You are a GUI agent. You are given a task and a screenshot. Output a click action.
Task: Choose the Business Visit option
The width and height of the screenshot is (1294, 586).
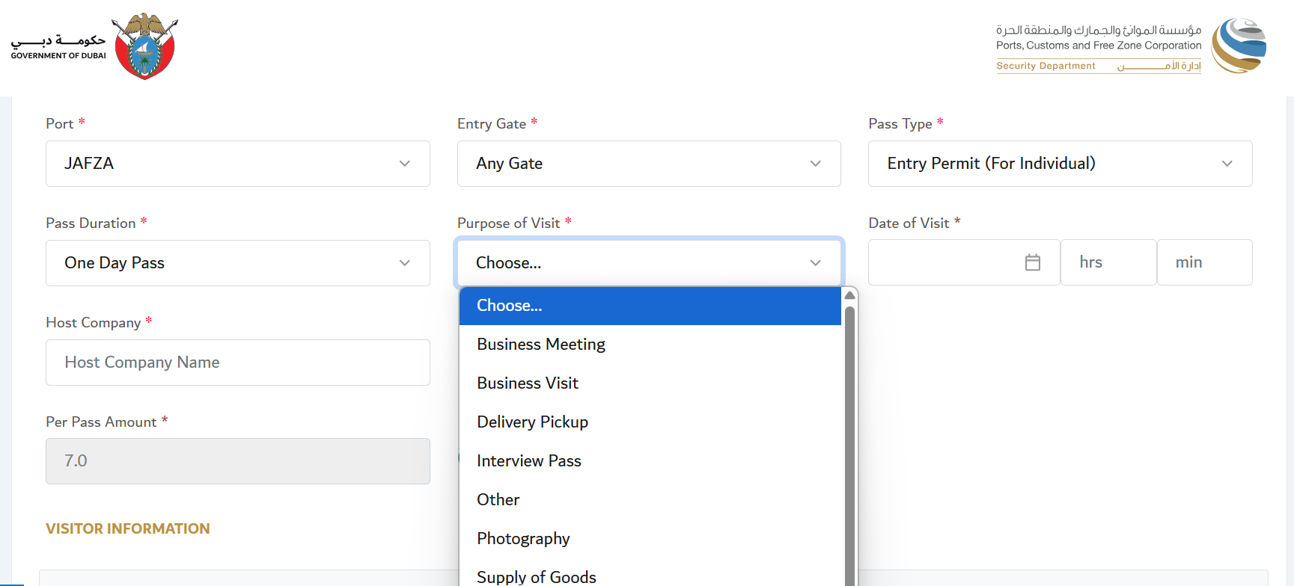[528, 383]
